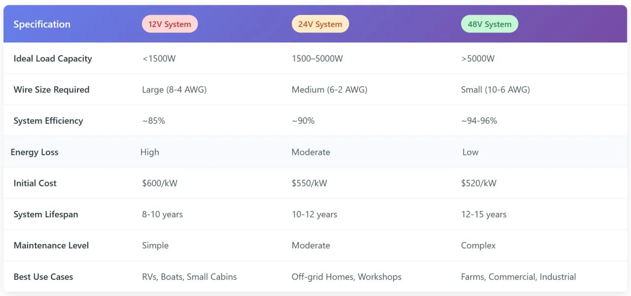Viewport: 631px width, 296px height.
Task: Click the Energy Loss row label
Action: tap(35, 152)
